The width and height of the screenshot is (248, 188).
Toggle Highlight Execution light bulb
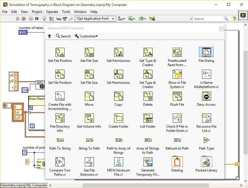[x=44, y=19]
